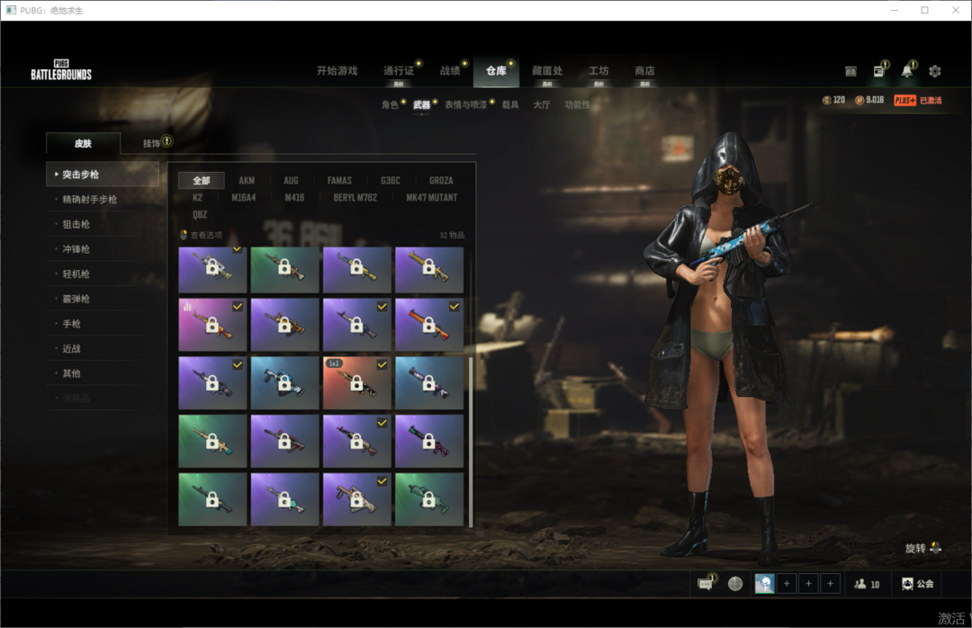Open the 公会 guild button
The width and height of the screenshot is (972, 628).
coord(917,583)
